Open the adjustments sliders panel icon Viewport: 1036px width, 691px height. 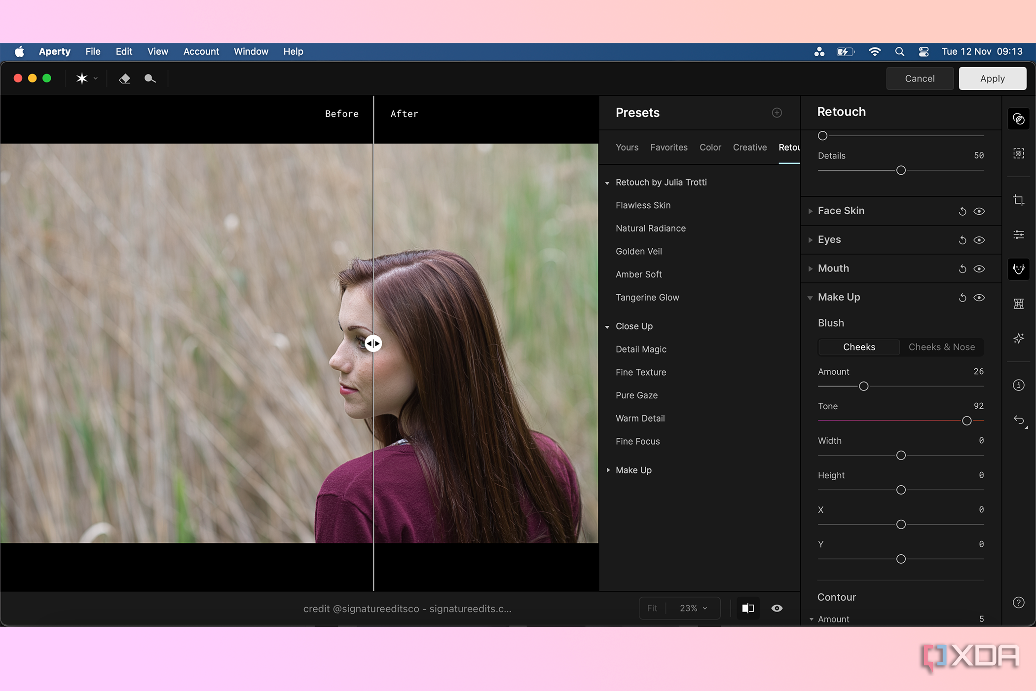1018,234
